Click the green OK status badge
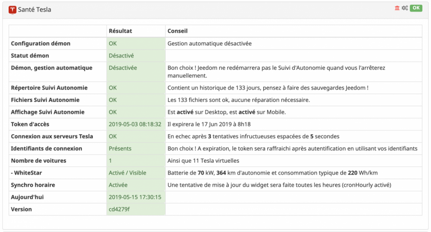 pos(416,8)
